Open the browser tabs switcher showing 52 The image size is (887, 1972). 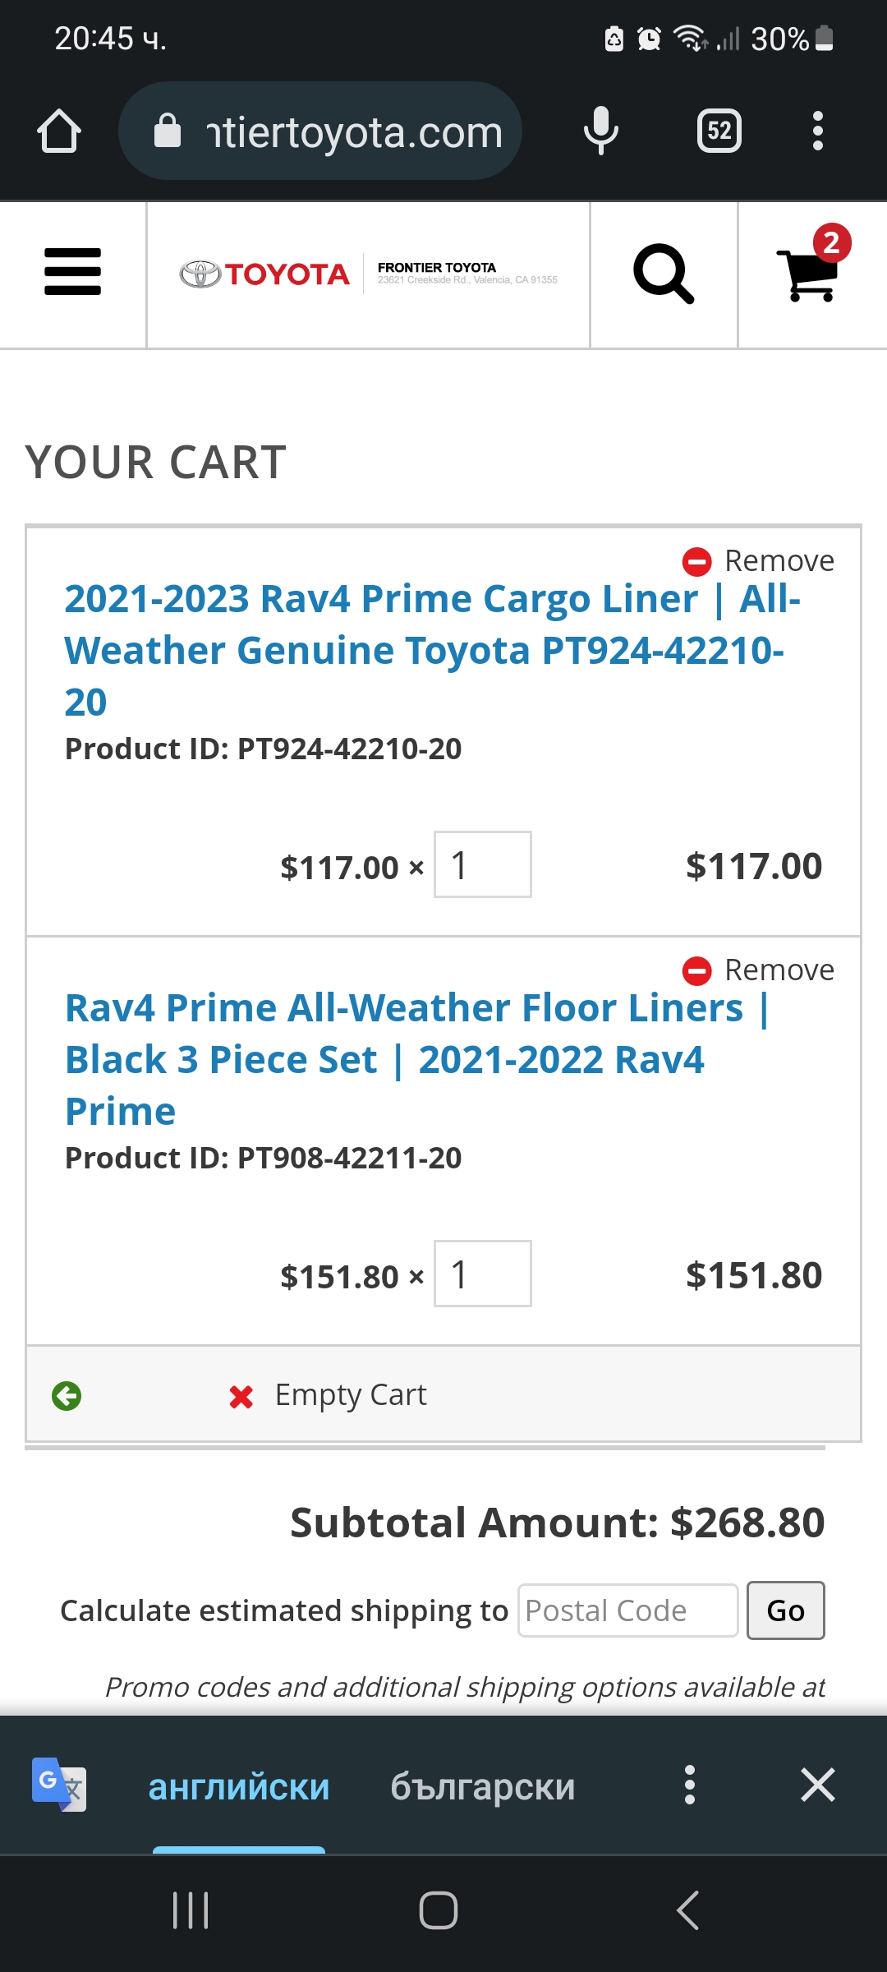[718, 130]
